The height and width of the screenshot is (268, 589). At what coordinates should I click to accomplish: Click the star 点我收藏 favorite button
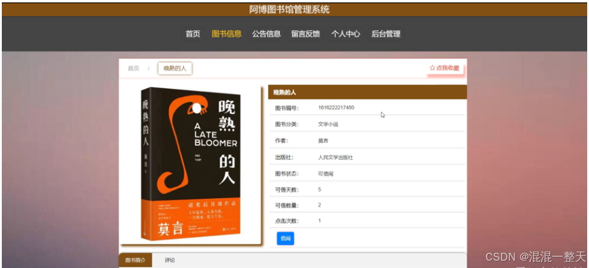click(x=445, y=68)
